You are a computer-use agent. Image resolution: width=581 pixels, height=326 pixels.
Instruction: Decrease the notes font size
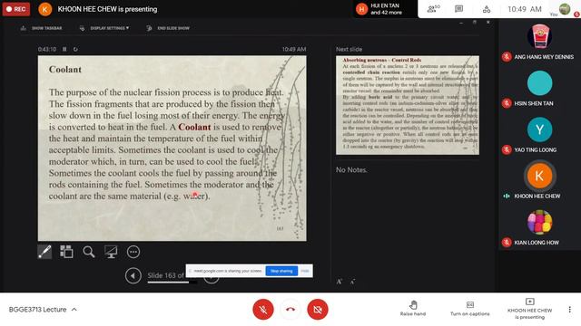click(352, 282)
